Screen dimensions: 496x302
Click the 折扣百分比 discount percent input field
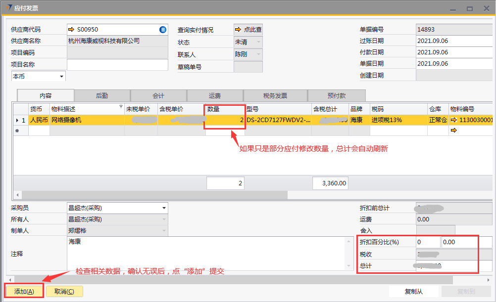point(427,242)
